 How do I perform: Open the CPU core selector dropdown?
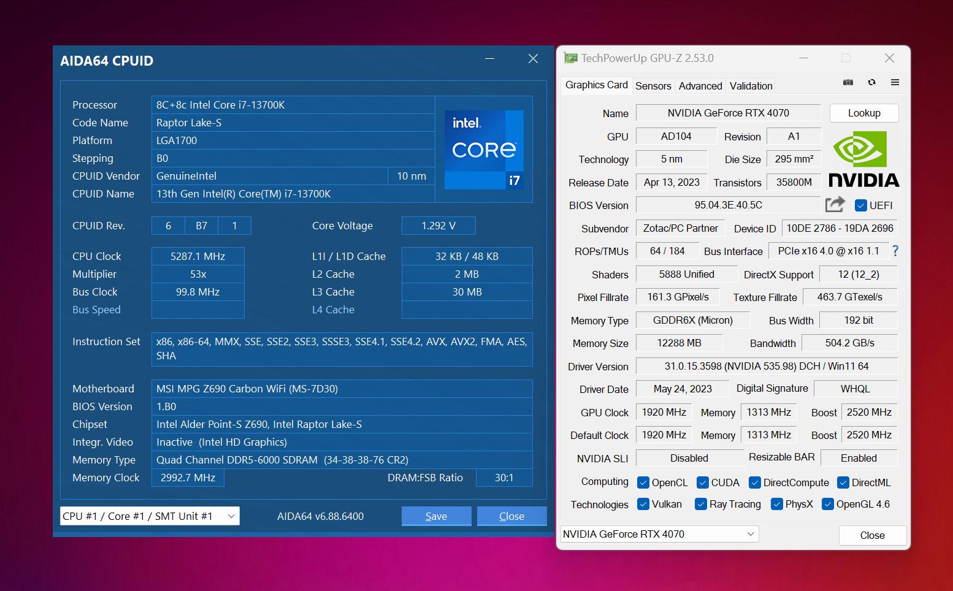click(x=150, y=516)
